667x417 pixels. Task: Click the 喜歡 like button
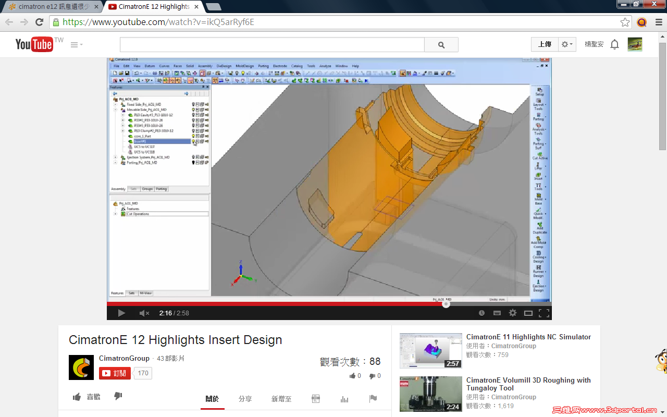coord(87,397)
